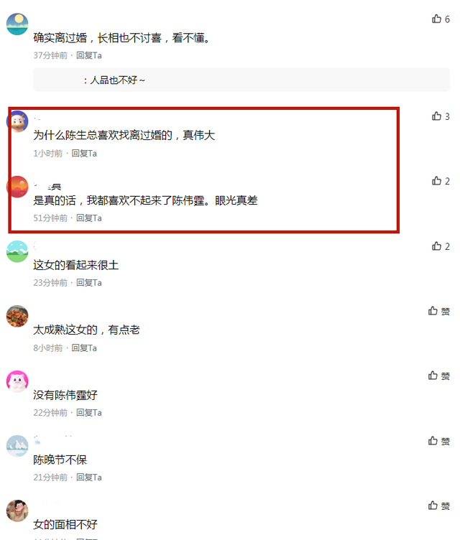Like the '陈晚节不保' comment

pyautogui.click(x=438, y=441)
